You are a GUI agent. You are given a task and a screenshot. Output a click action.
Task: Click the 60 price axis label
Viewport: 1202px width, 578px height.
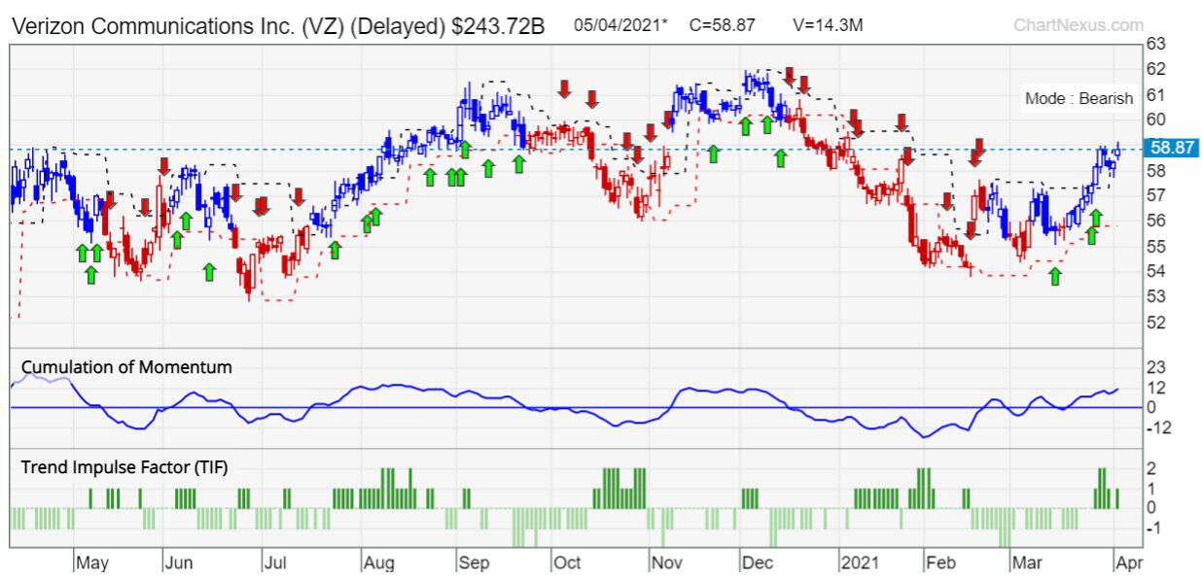1156,119
